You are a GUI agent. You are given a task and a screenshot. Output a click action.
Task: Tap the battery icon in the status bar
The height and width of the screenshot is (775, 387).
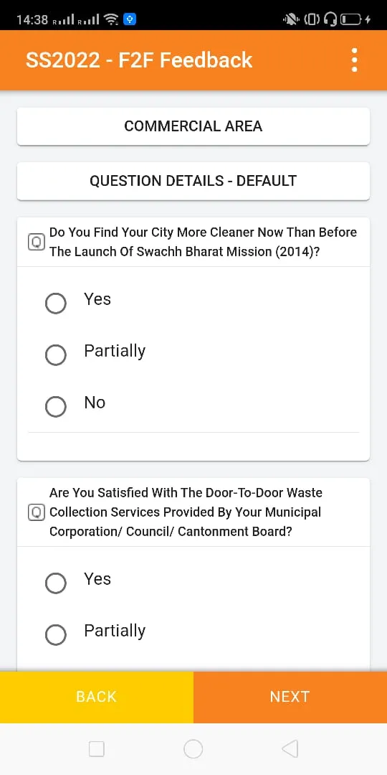point(352,20)
